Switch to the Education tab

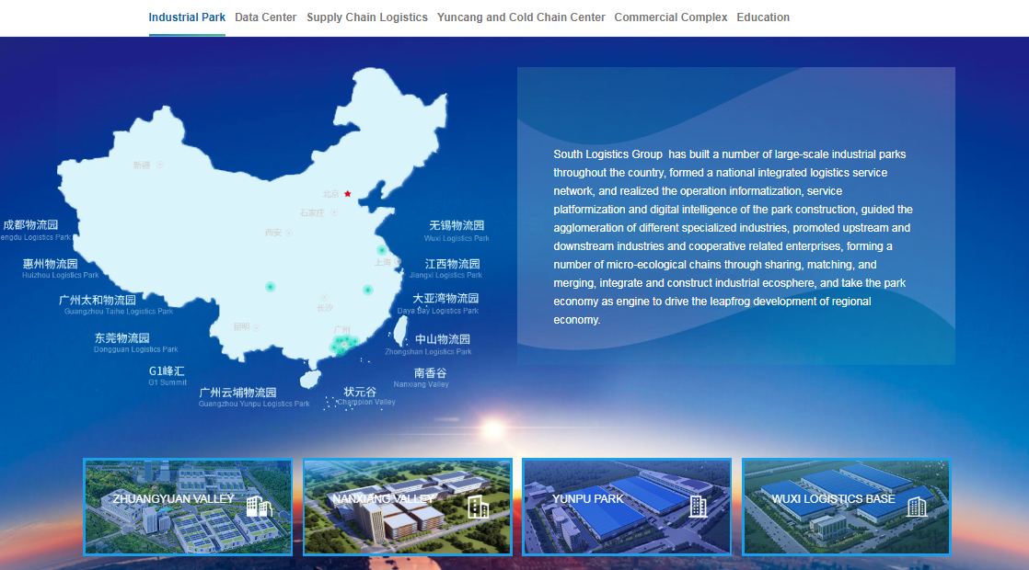tap(763, 17)
